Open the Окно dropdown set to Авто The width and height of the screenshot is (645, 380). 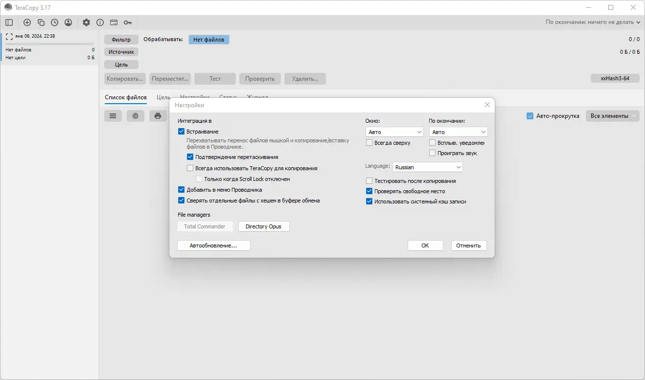click(394, 132)
